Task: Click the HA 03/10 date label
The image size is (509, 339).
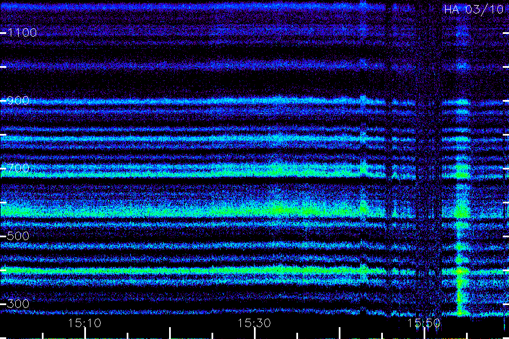Action: (473, 10)
